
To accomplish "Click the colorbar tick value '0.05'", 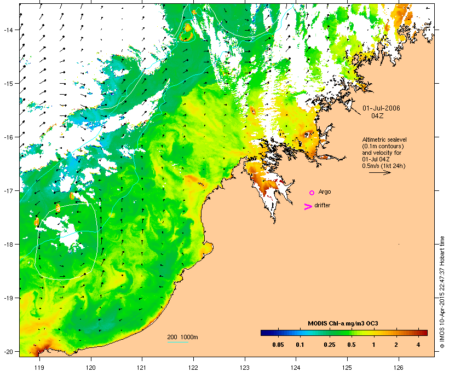I will coord(278,345).
